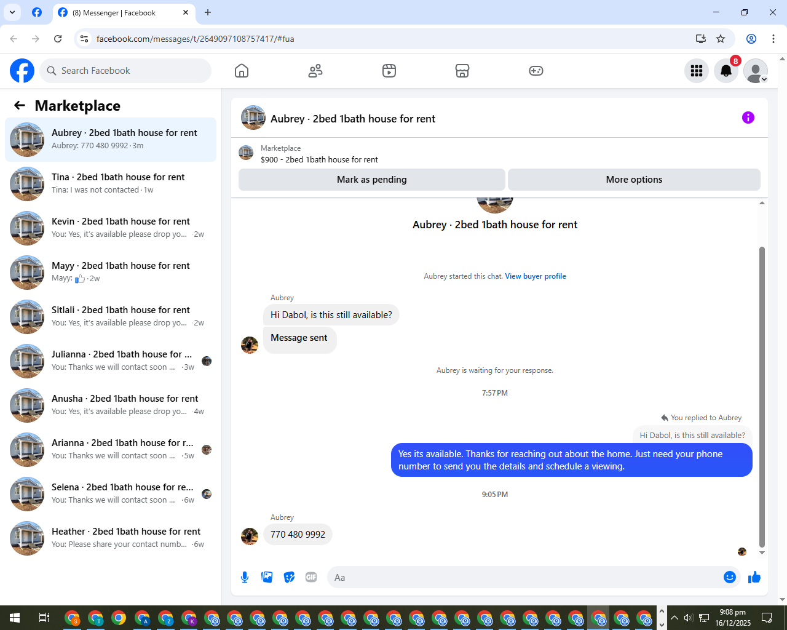Viewport: 787px width, 630px height.
Task: Open the Video (Reels) icon
Action: [x=389, y=71]
